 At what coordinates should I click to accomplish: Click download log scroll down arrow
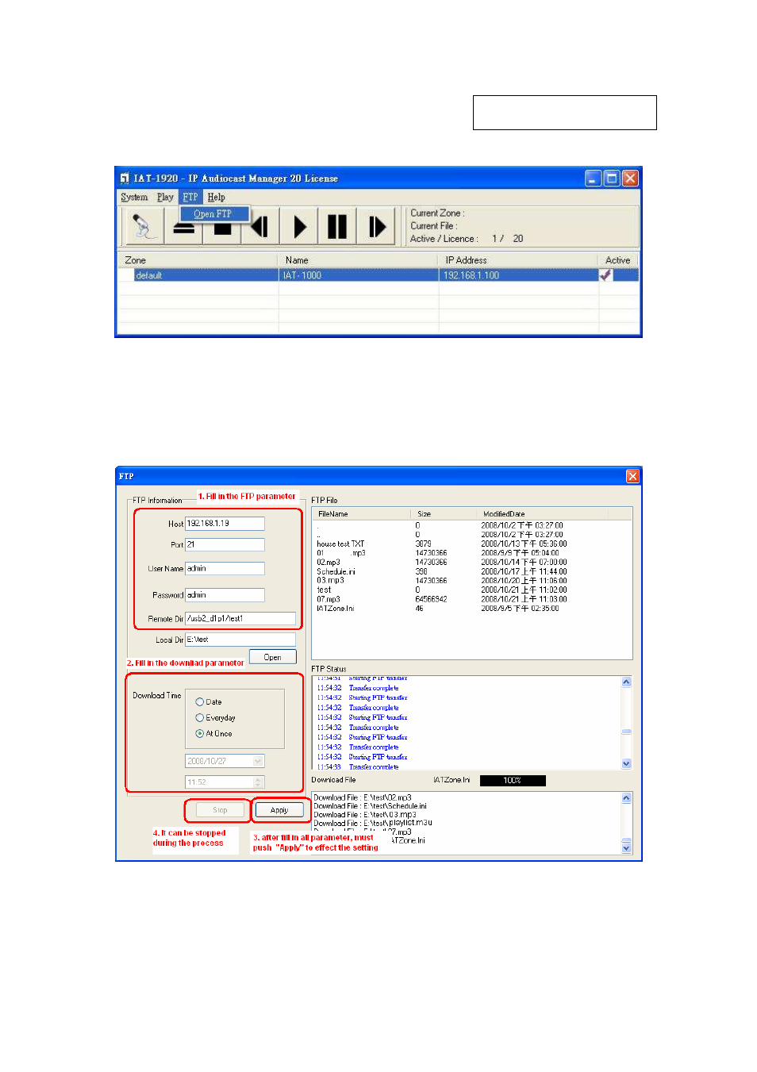tap(626, 848)
